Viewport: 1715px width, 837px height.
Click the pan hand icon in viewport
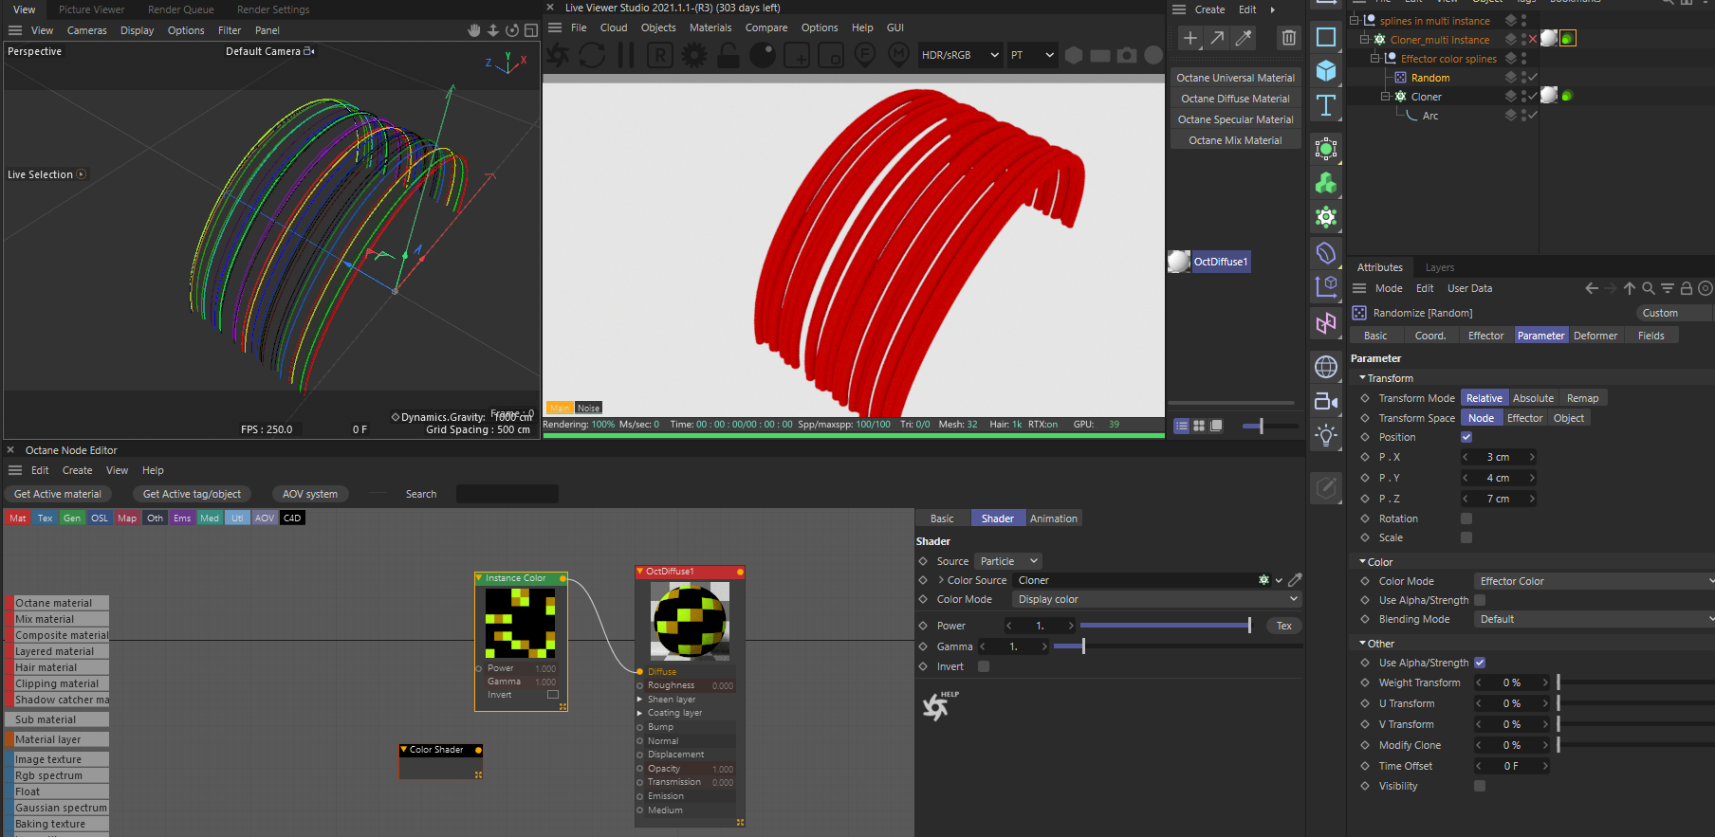coord(474,30)
